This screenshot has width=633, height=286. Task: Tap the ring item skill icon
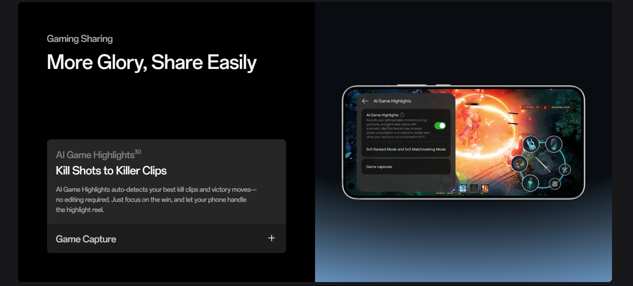coord(519,164)
